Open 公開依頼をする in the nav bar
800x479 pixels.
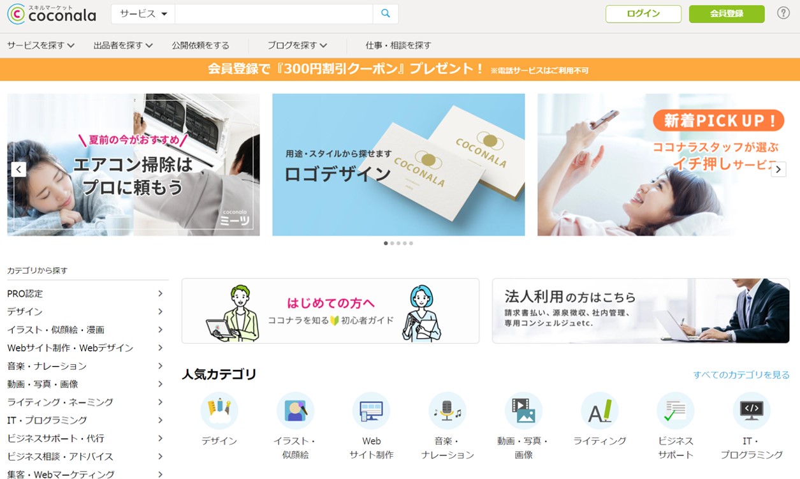[x=200, y=45]
